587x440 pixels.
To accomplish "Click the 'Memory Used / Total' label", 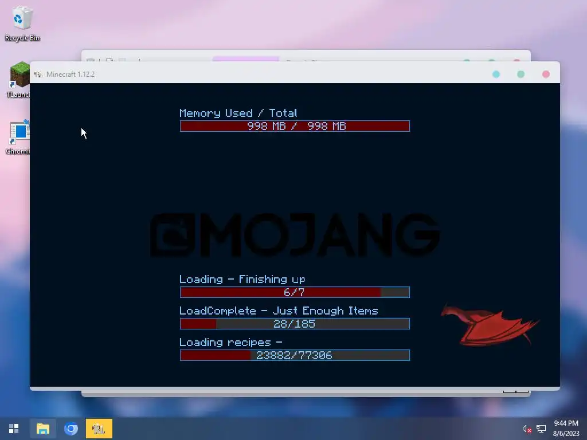I will point(238,113).
